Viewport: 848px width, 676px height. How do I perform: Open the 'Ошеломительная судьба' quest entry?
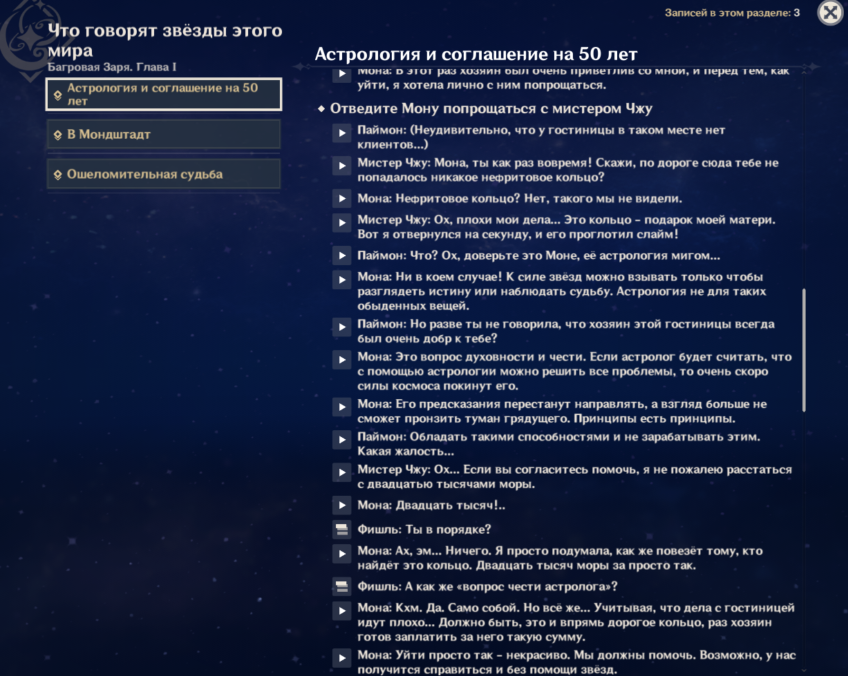(164, 174)
